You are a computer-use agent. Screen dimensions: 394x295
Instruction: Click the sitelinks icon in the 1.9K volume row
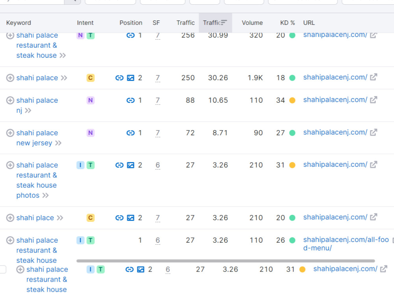pyautogui.click(x=119, y=78)
